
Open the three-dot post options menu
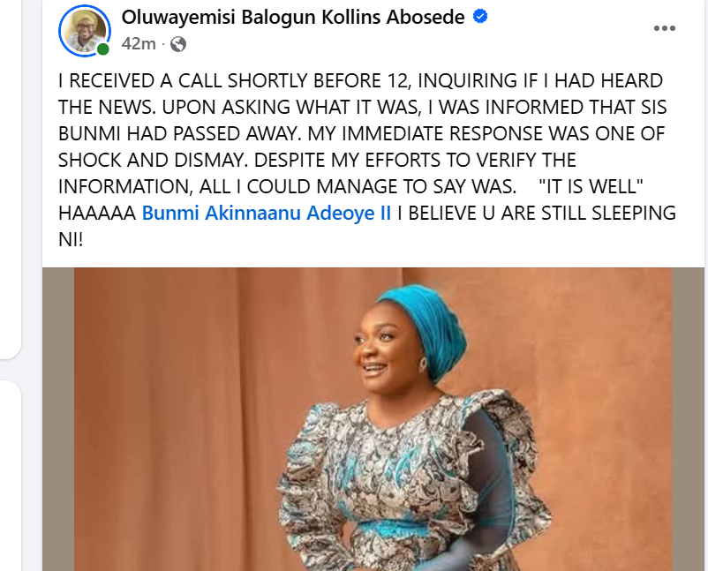tap(664, 28)
